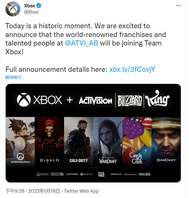Click the King logo in banner
Screen dimensions: 189x198
point(157,100)
